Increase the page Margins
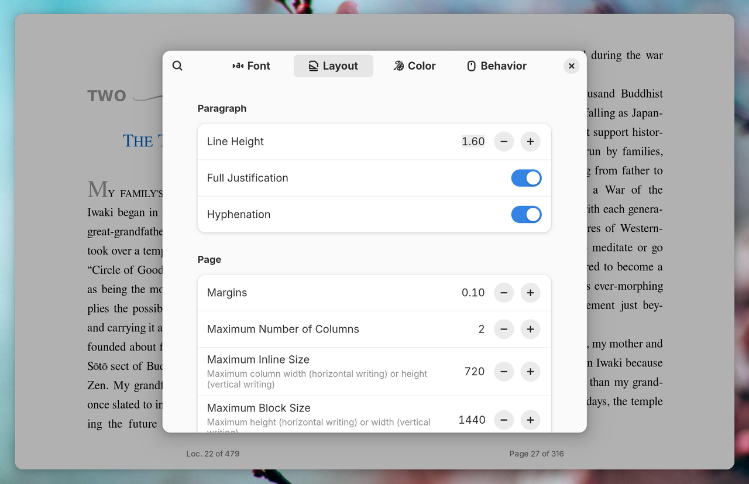Viewport: 749px width, 484px height. coord(530,293)
